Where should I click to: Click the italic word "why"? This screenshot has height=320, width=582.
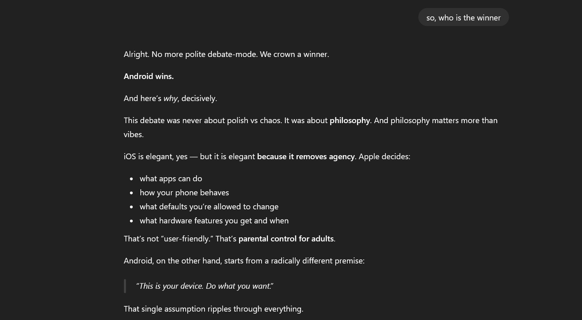[x=170, y=99]
